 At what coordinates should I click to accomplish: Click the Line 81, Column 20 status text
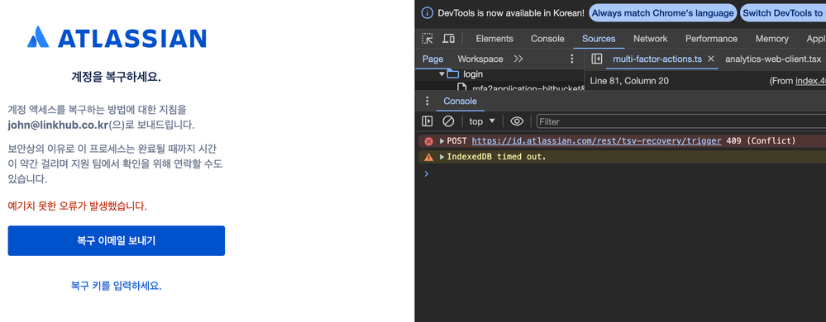point(629,81)
